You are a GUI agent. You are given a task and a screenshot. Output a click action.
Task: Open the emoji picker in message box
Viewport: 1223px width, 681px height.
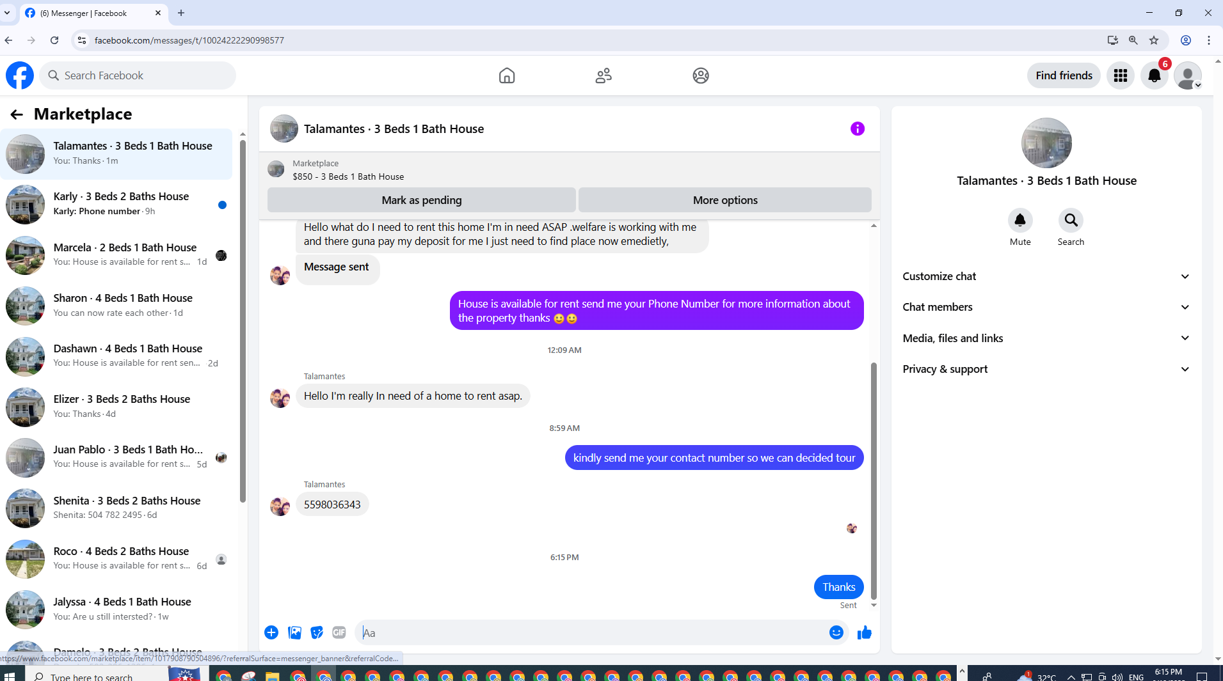(x=836, y=632)
